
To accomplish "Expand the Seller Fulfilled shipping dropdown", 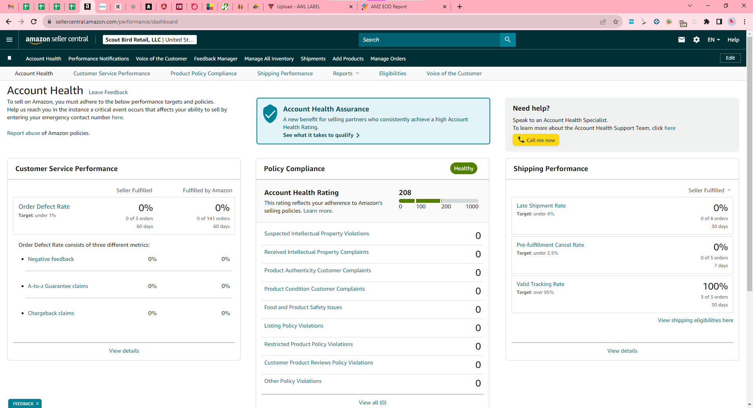I will click(709, 190).
